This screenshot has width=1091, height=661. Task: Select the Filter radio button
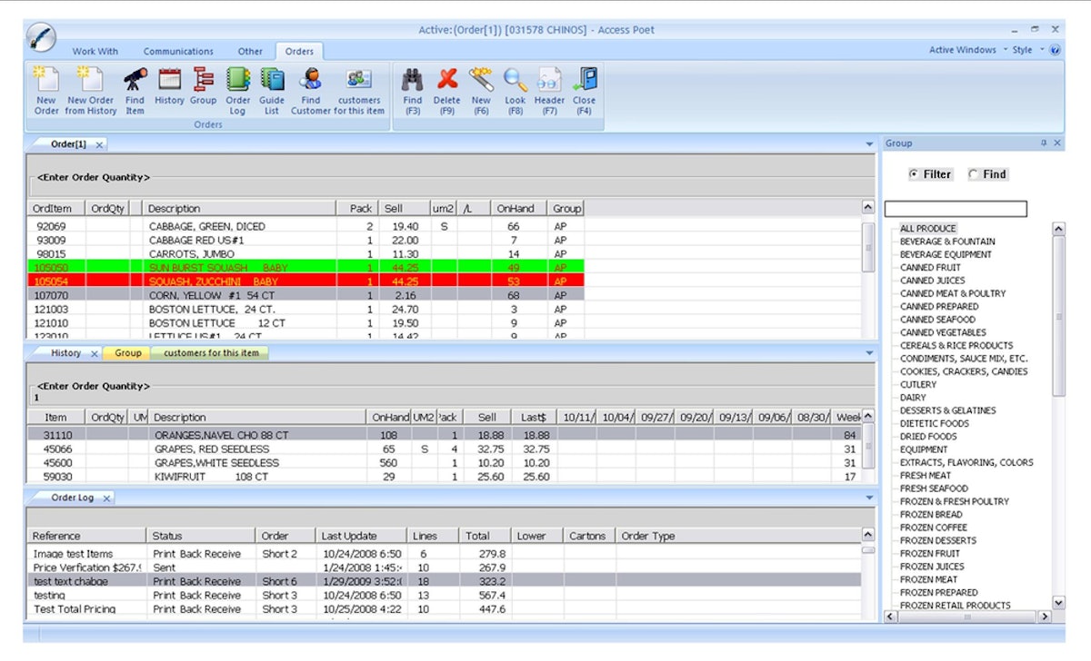(x=914, y=174)
